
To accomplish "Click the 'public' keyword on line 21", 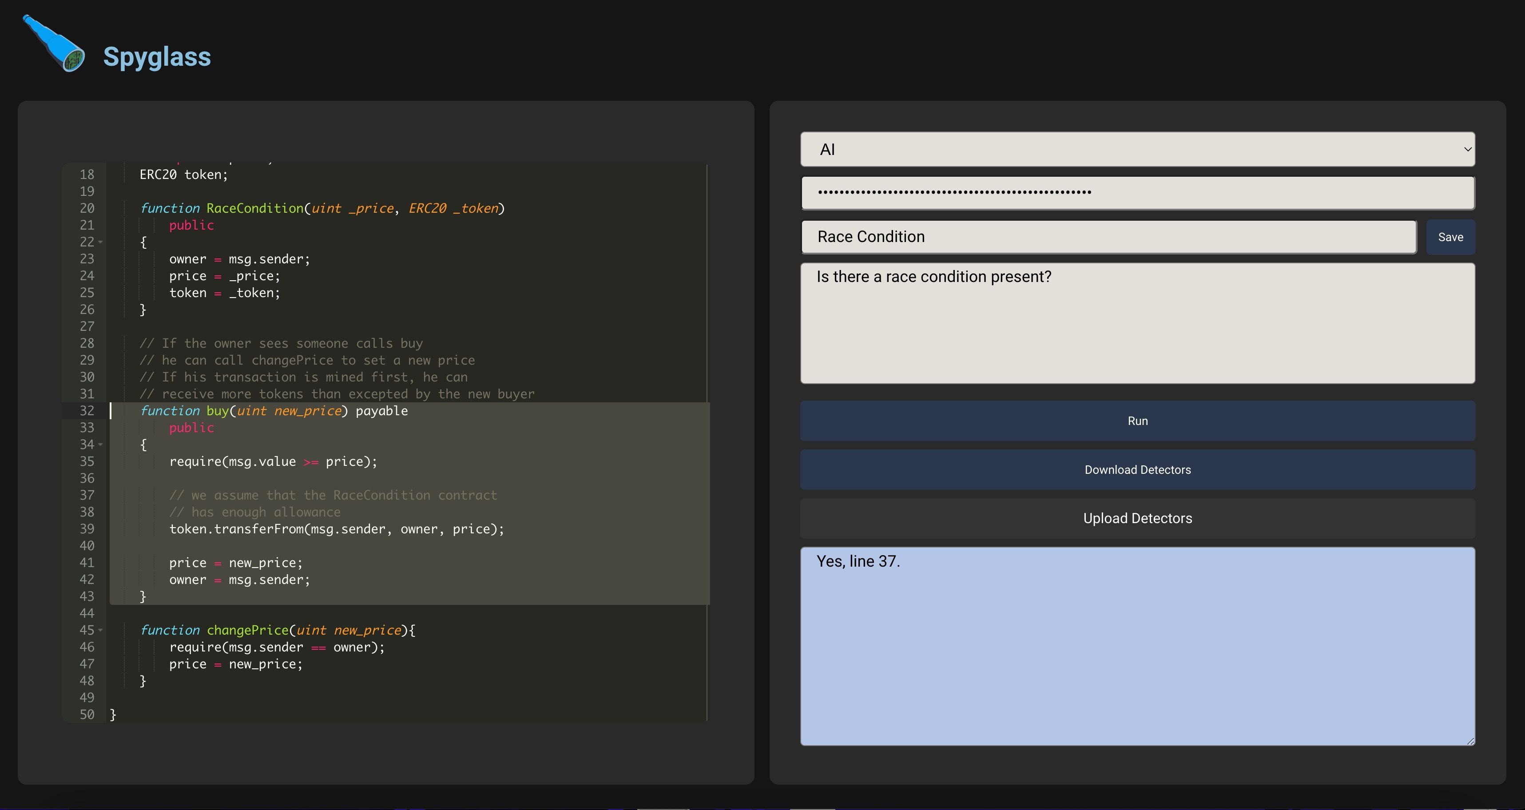I will click(x=191, y=226).
